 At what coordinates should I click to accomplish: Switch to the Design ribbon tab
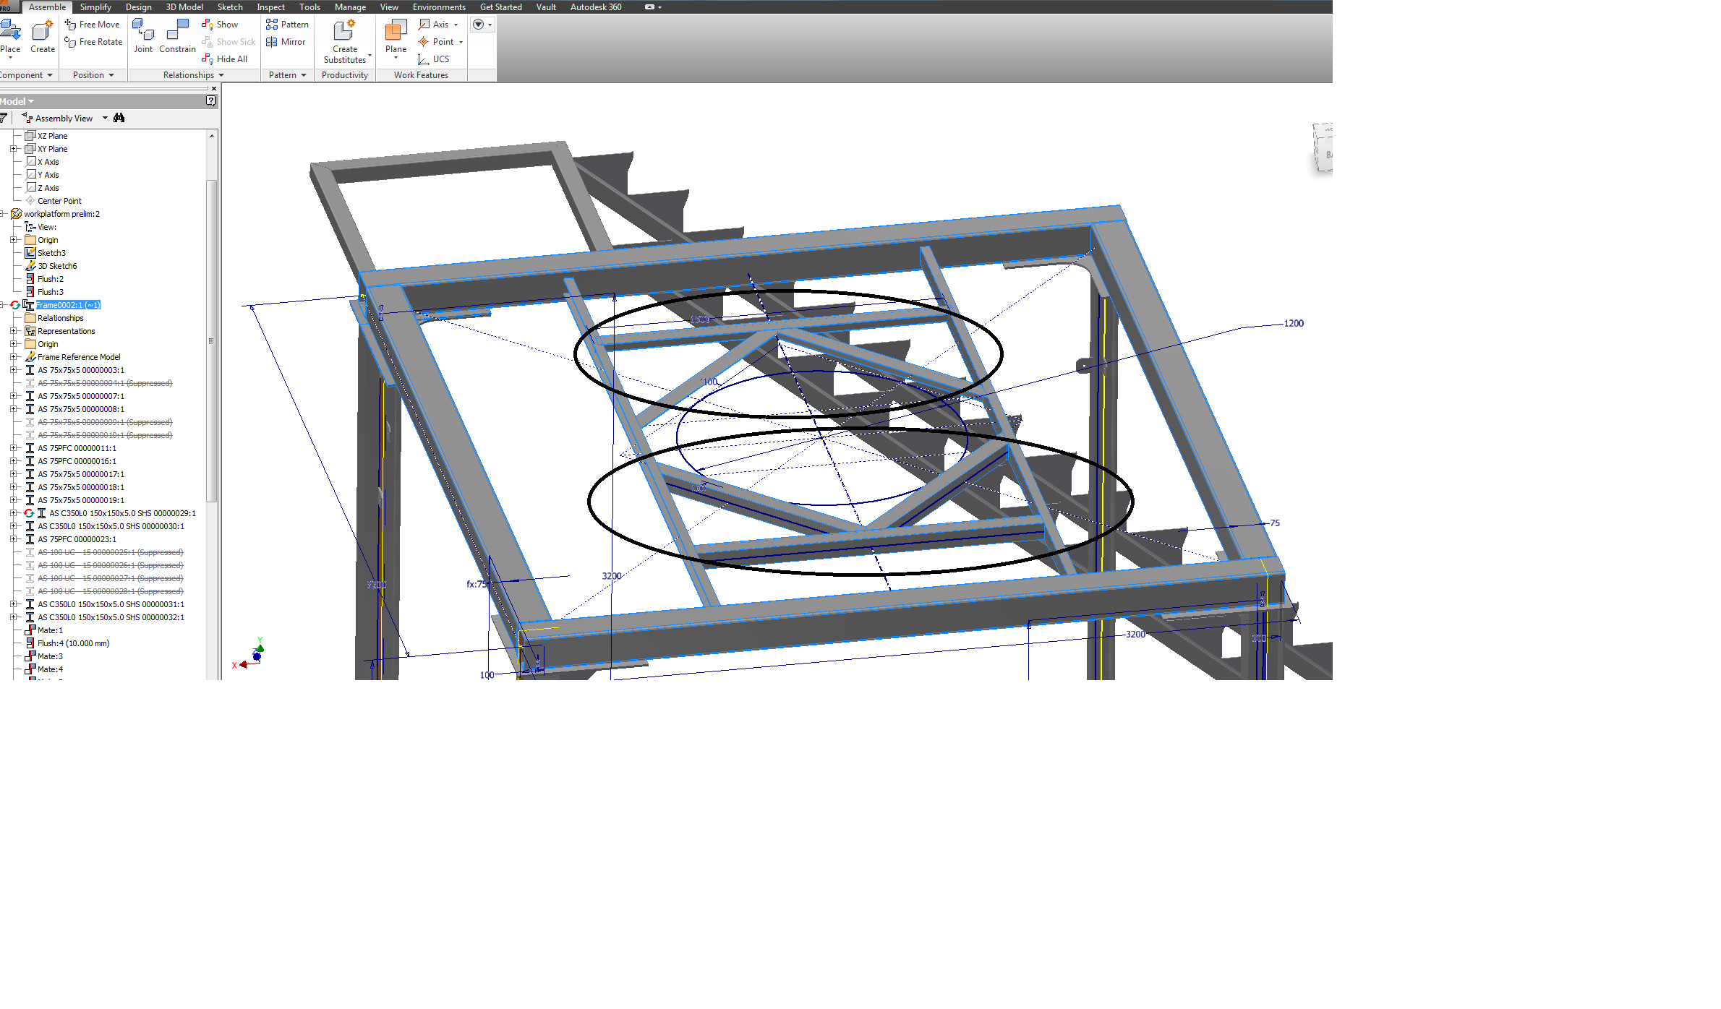click(x=137, y=7)
